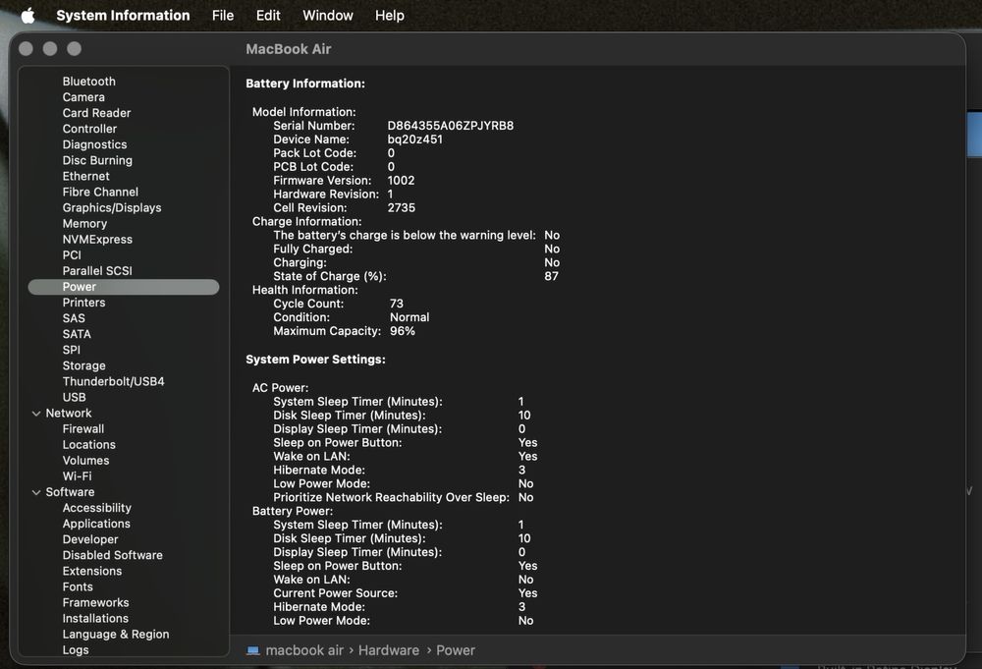Collapse the Network section chevron

tap(36, 414)
